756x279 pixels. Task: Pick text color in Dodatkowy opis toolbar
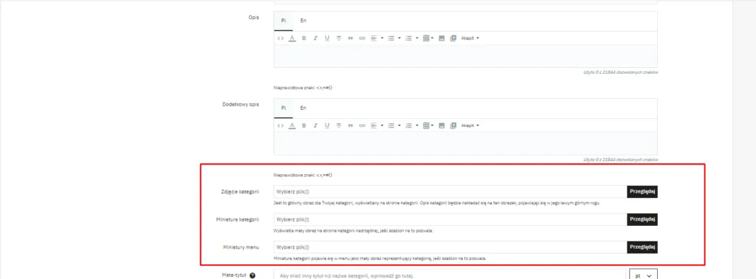pos(292,125)
